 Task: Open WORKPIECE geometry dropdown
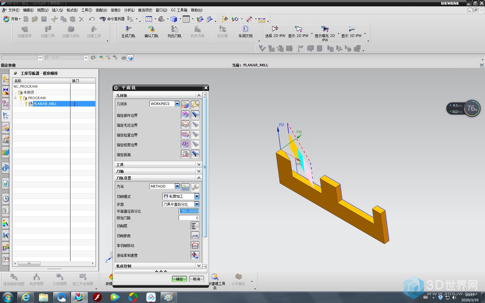177,104
